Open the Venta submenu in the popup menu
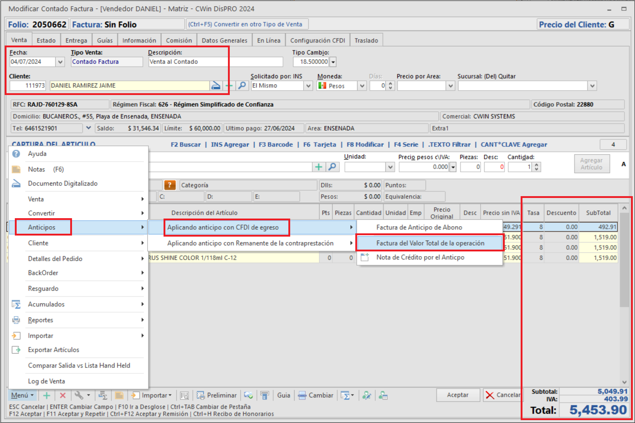The width and height of the screenshot is (635, 423). point(78,199)
